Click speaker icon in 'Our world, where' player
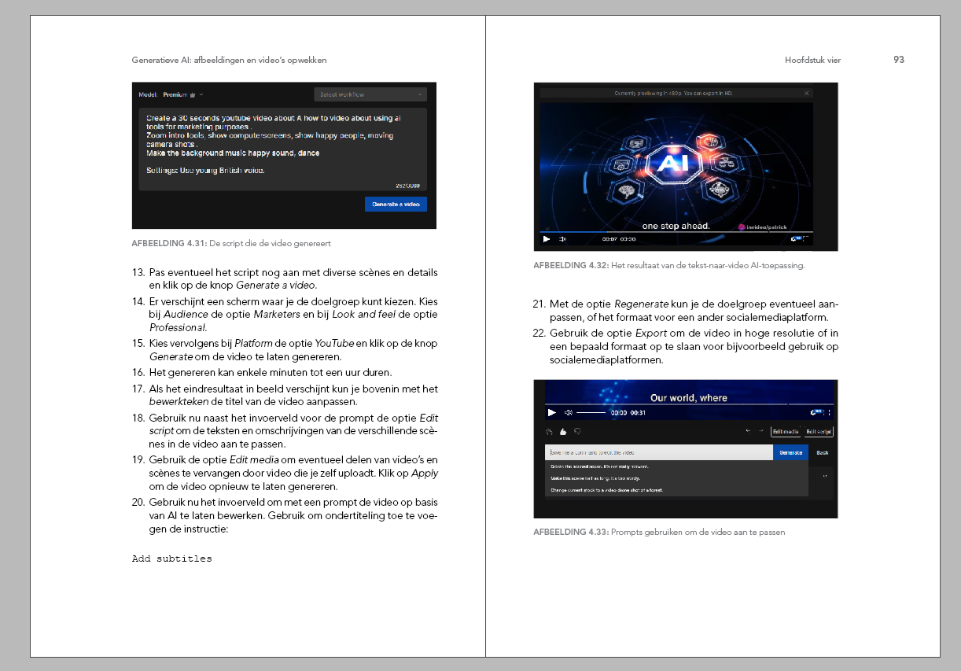This screenshot has height=671, width=961. pos(568,412)
